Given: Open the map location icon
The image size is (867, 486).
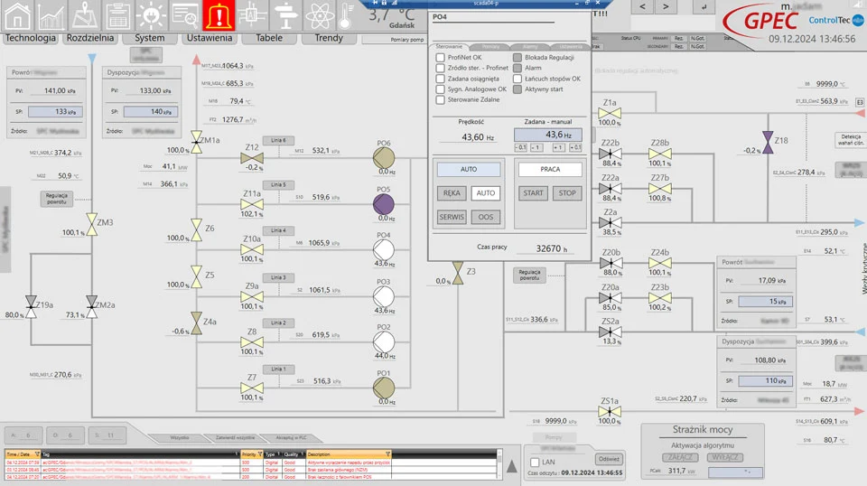Looking at the screenshot, I should coord(84,15).
